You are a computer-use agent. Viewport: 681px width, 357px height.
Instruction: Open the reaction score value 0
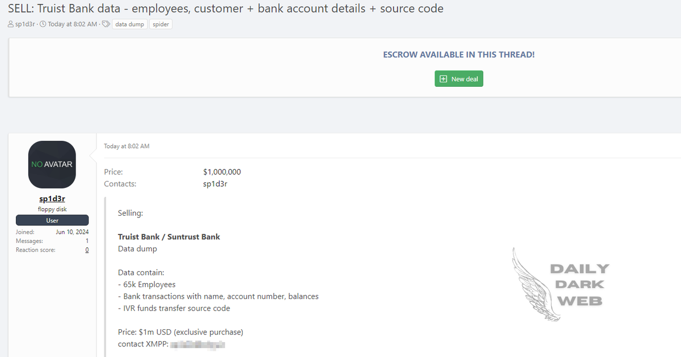coord(87,250)
